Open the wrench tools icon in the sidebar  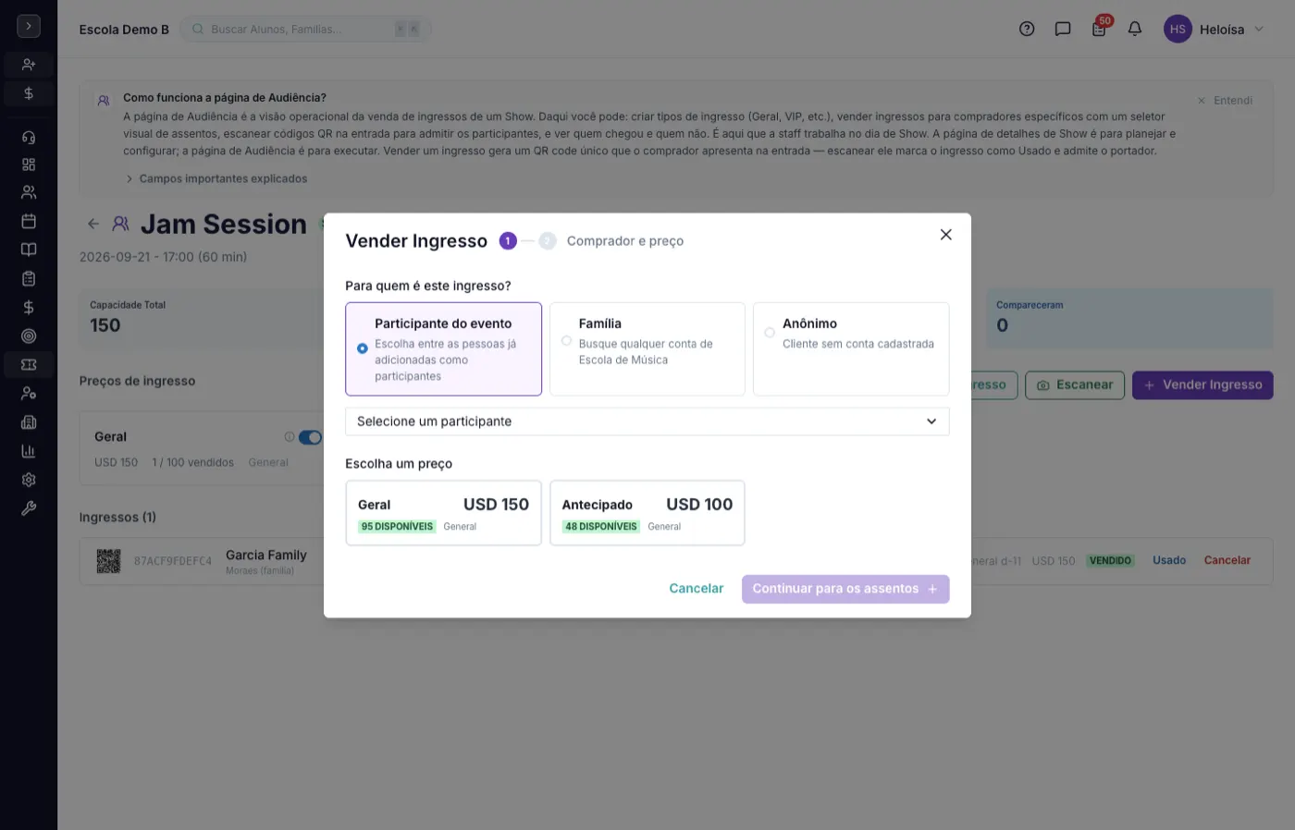29,508
